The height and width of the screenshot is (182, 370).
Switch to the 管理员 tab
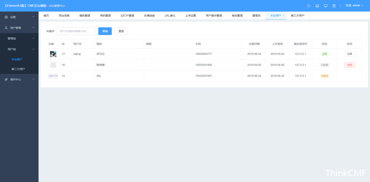pos(256,15)
